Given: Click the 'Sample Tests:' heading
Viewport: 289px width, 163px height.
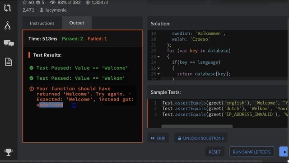Looking at the screenshot, I should [166, 92].
